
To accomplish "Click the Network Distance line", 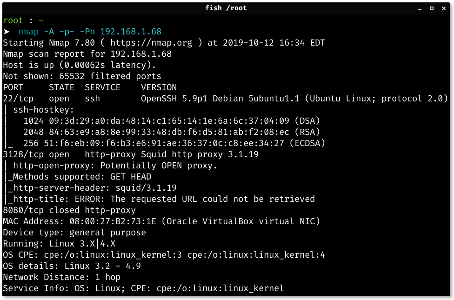I will coord(60,277).
